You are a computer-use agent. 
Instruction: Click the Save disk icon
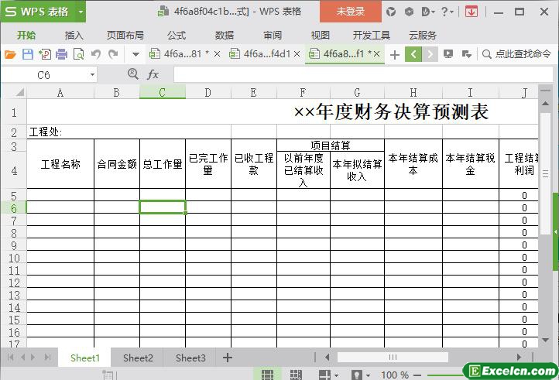point(27,54)
